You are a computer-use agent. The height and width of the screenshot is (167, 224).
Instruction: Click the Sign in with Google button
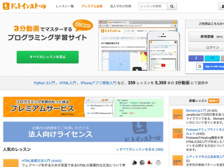click(x=210, y=66)
